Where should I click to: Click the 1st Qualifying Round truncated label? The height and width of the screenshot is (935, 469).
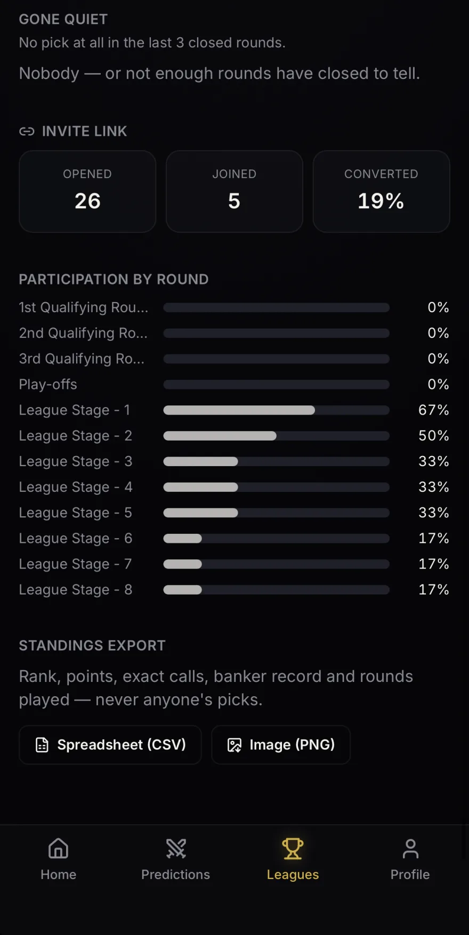(84, 307)
